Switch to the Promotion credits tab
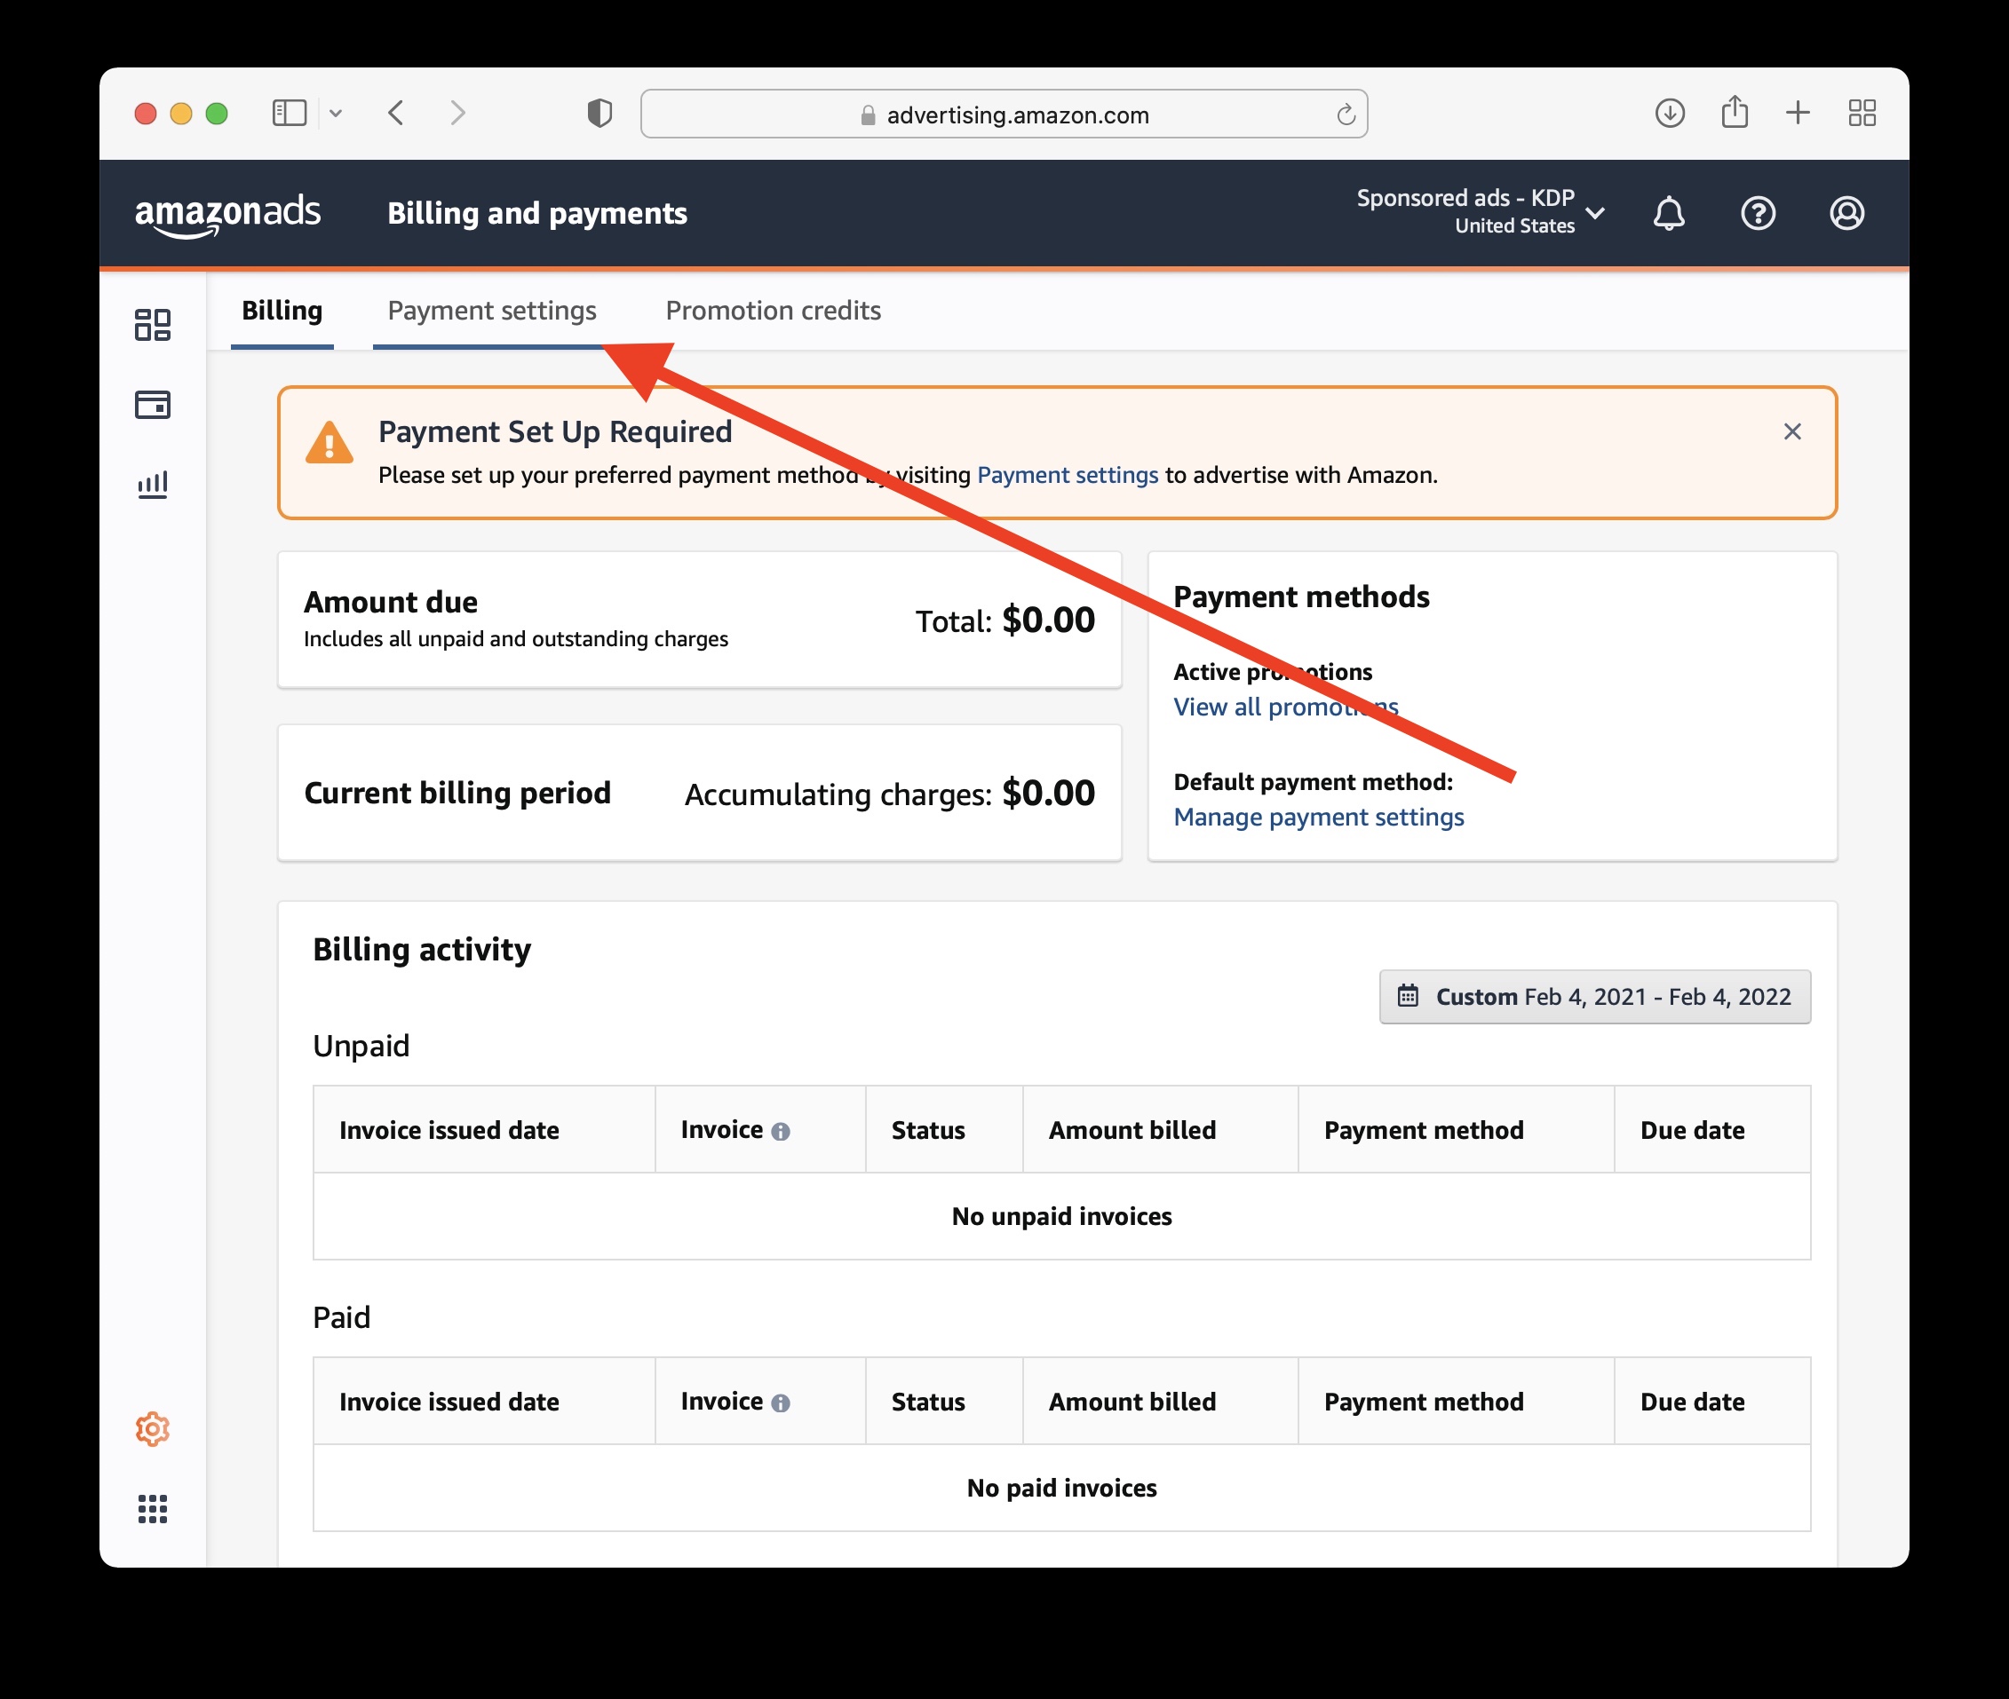Image resolution: width=2009 pixels, height=1699 pixels. [773, 311]
